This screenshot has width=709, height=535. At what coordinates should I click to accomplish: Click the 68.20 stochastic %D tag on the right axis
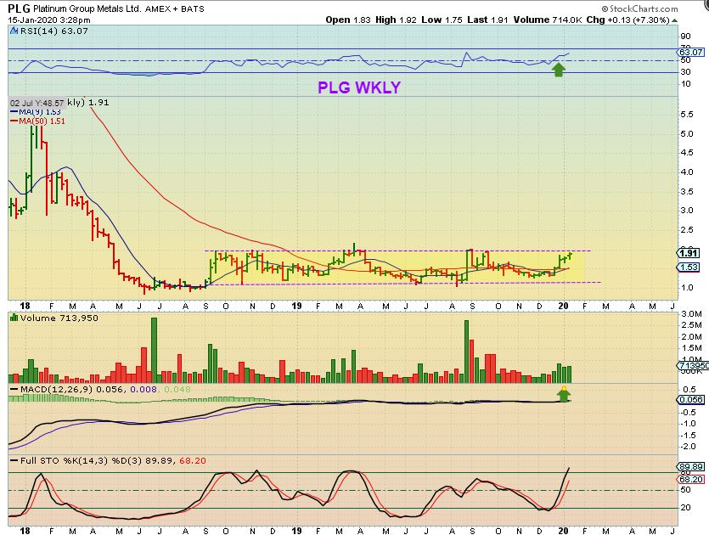point(690,479)
